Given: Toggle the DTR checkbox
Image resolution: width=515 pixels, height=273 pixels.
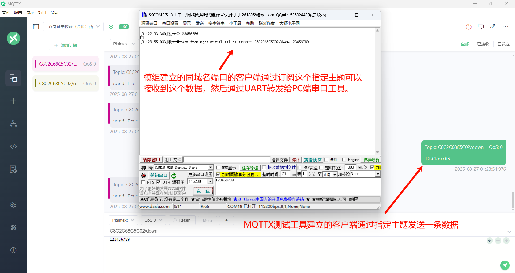Looking at the screenshot, I should (158, 182).
